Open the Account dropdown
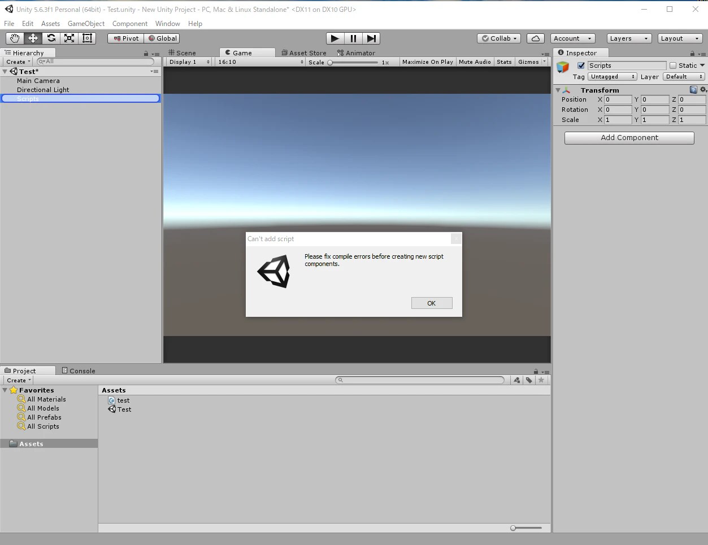708x545 pixels. click(573, 38)
